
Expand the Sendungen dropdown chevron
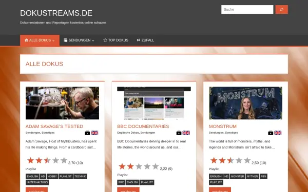coord(93,40)
